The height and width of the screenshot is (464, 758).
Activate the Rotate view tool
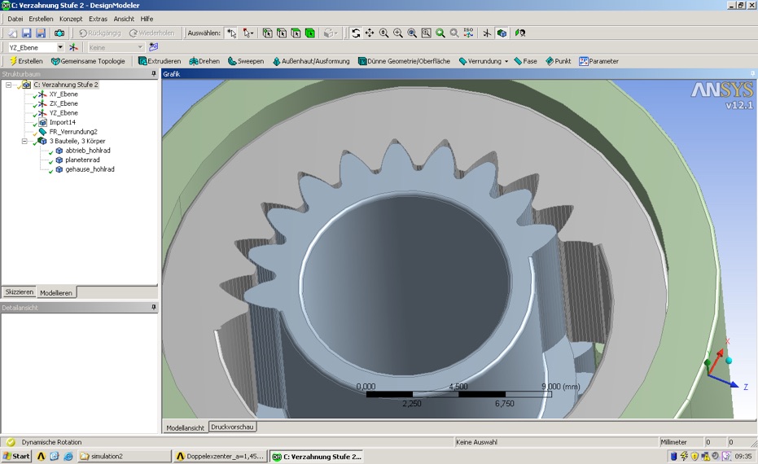pyautogui.click(x=356, y=33)
